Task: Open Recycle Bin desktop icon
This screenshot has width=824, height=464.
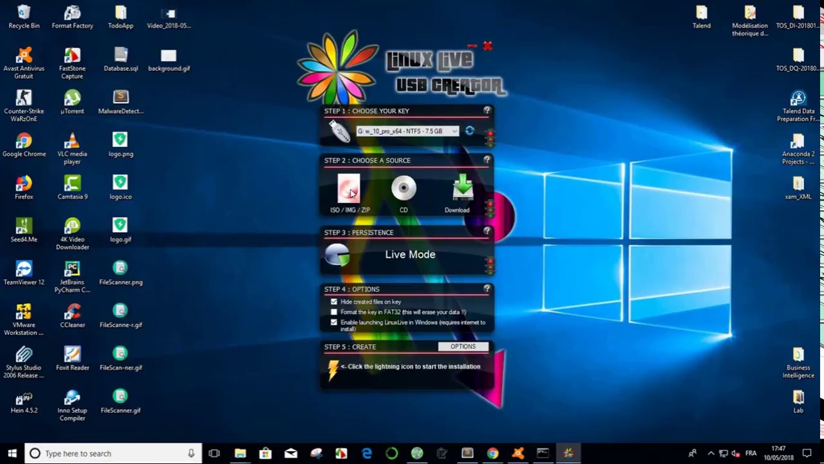Action: tap(24, 17)
